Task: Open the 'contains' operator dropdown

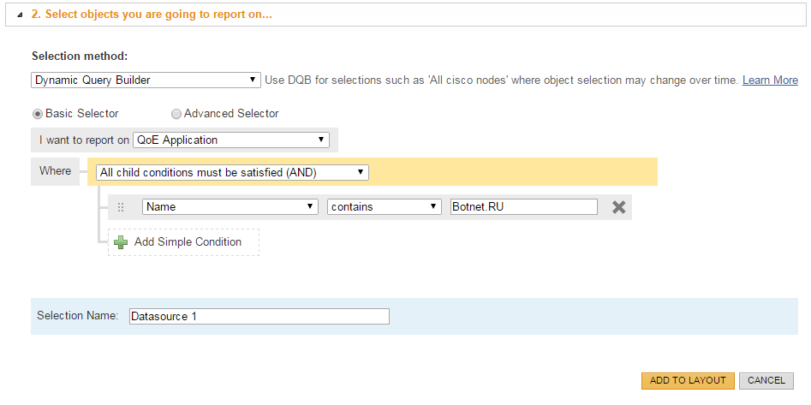Action: pos(384,206)
